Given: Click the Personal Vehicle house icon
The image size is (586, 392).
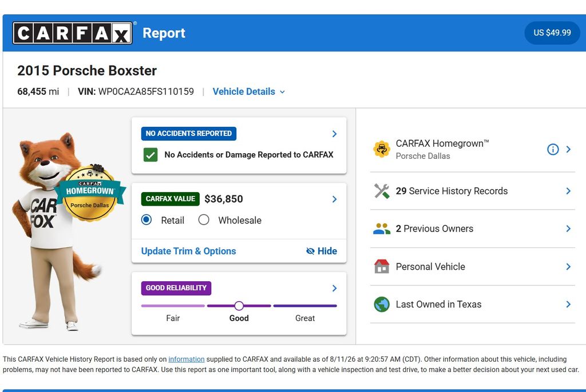Looking at the screenshot, I should [382, 266].
